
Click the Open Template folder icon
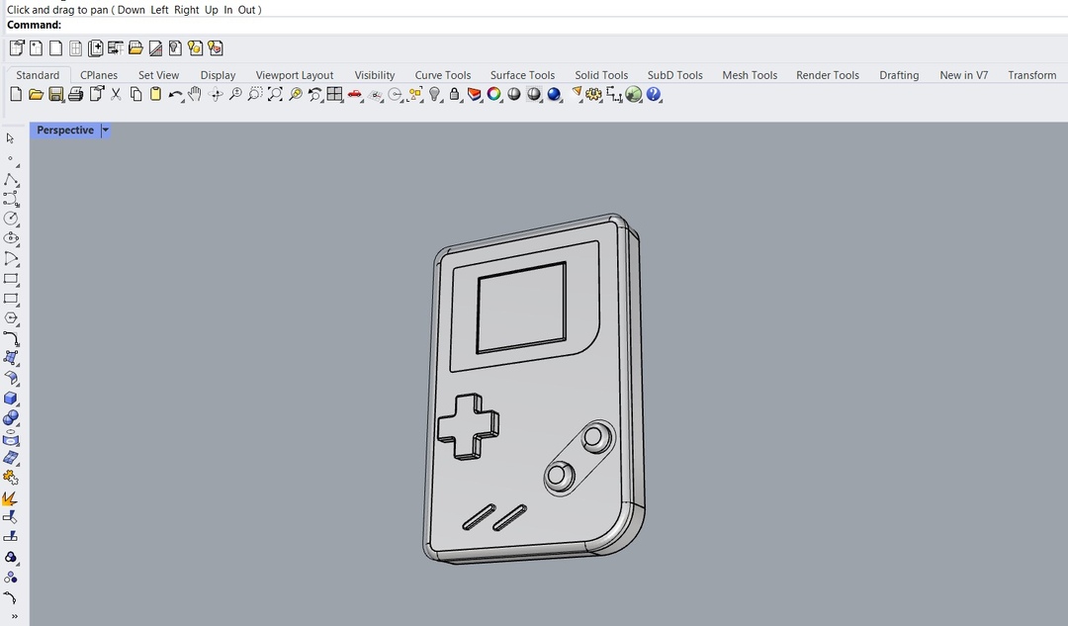[135, 48]
